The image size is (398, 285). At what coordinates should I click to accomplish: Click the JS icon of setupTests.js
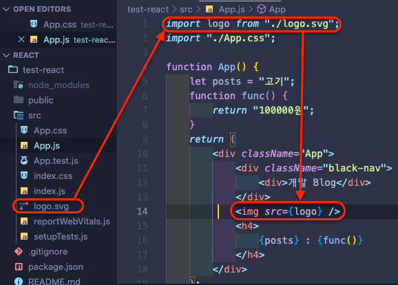coord(24,237)
